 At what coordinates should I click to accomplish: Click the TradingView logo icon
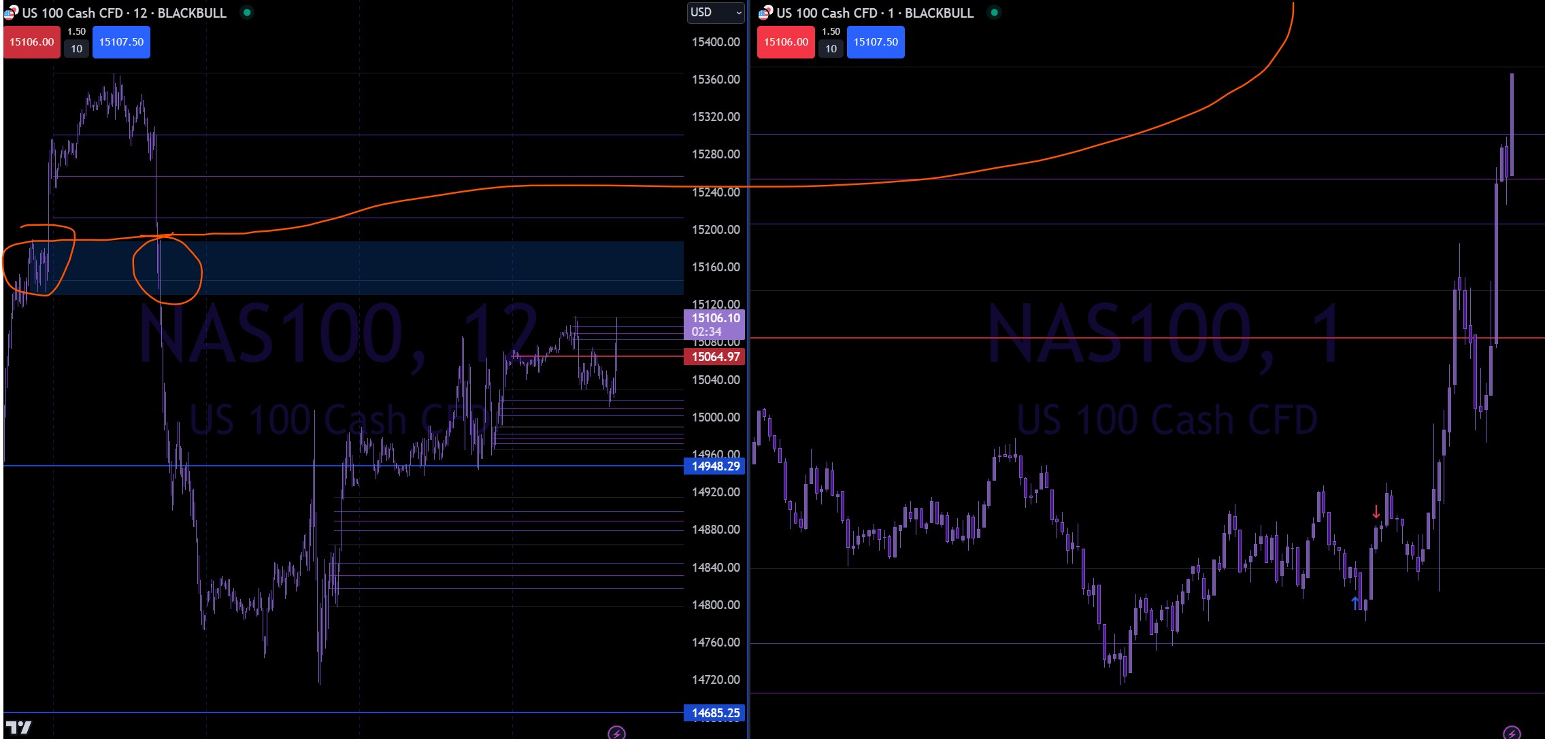click(18, 727)
